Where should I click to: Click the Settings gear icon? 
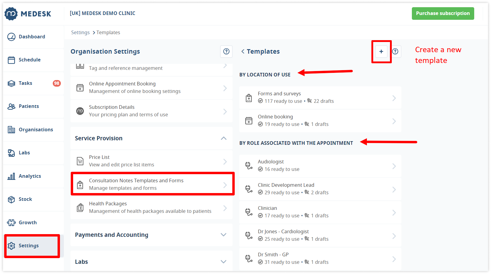coord(11,246)
